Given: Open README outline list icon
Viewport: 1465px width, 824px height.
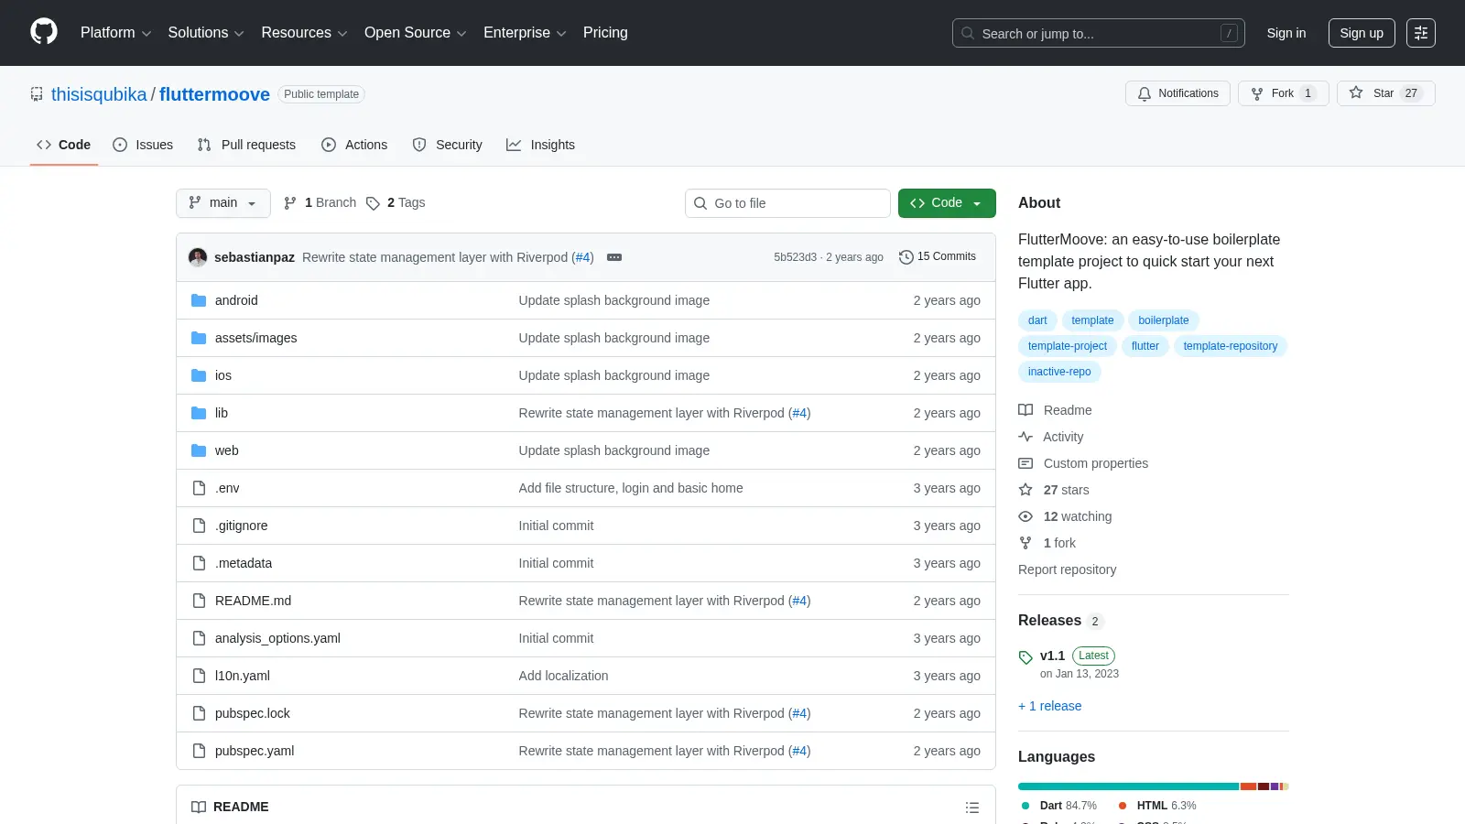Looking at the screenshot, I should [x=972, y=808].
